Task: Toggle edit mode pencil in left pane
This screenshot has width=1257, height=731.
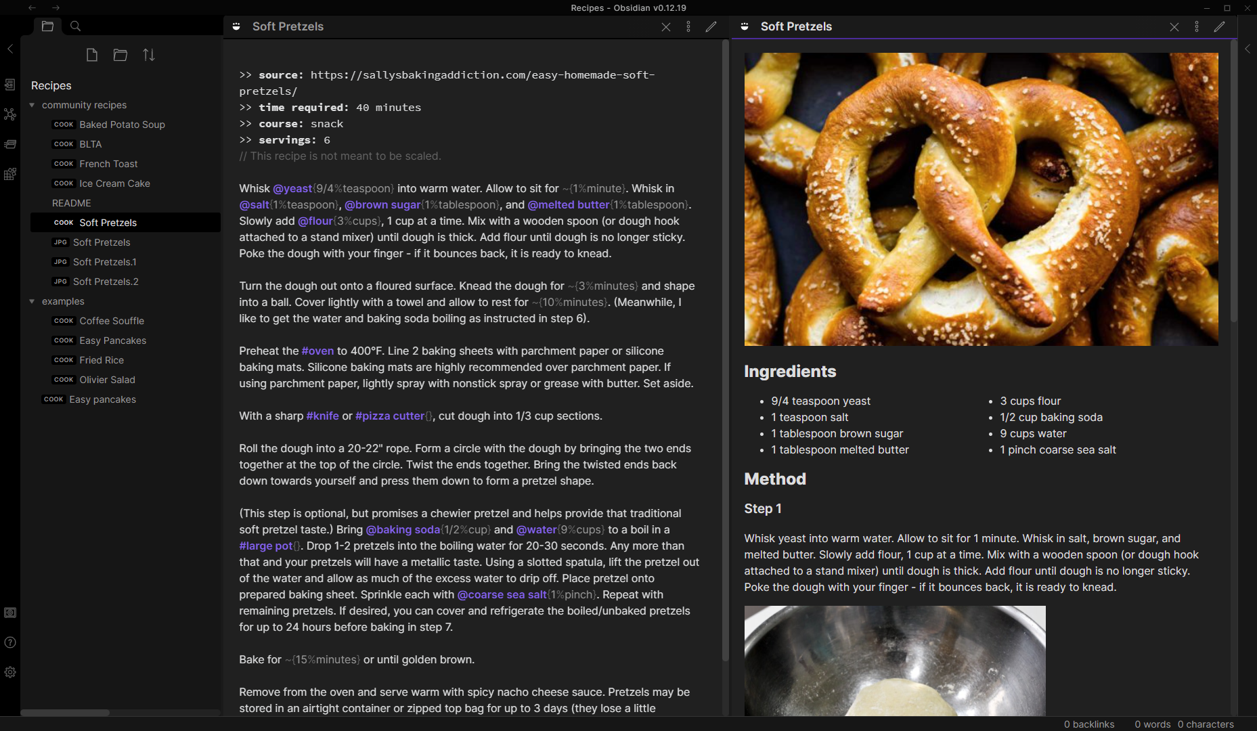Action: click(711, 27)
